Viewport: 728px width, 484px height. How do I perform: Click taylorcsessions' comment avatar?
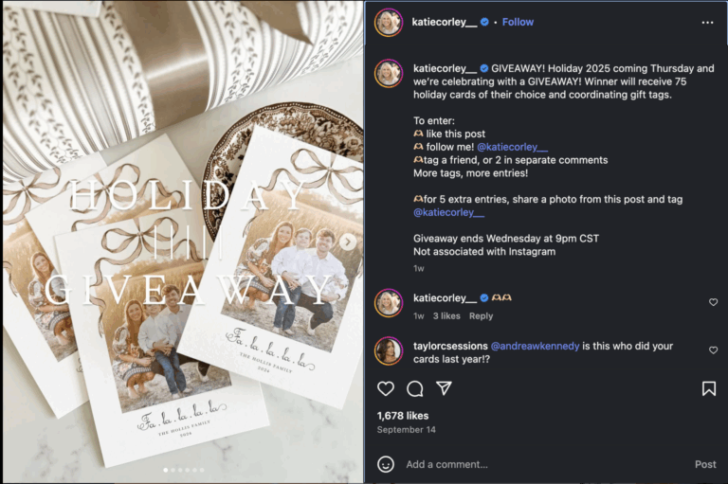(389, 350)
